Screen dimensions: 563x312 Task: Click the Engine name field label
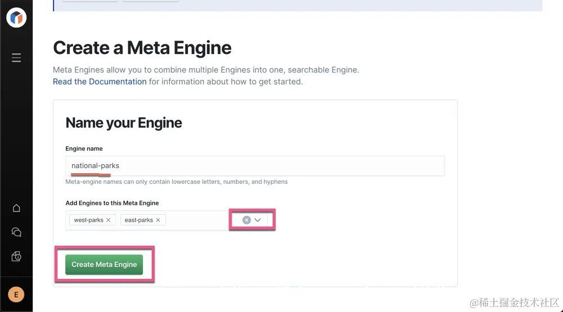[x=84, y=148]
